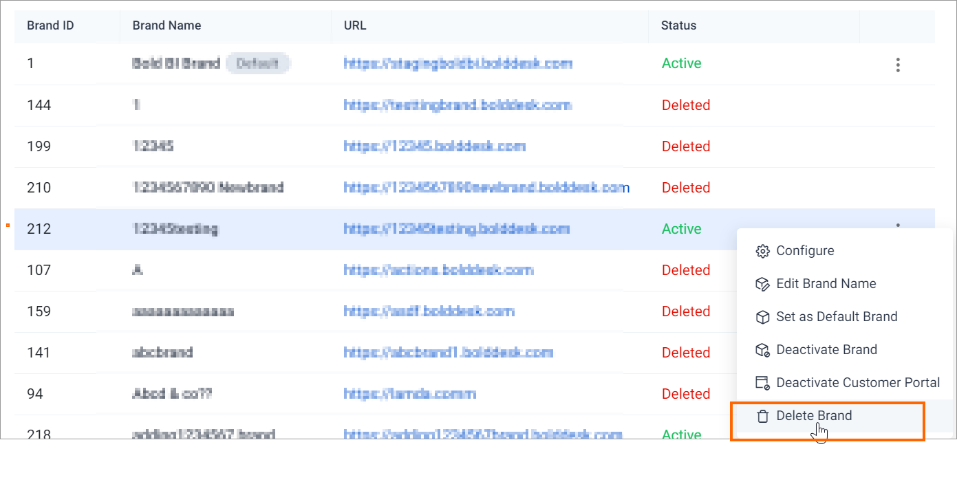
Task: Click the Deactivate Customer Portal icon
Action: click(762, 383)
